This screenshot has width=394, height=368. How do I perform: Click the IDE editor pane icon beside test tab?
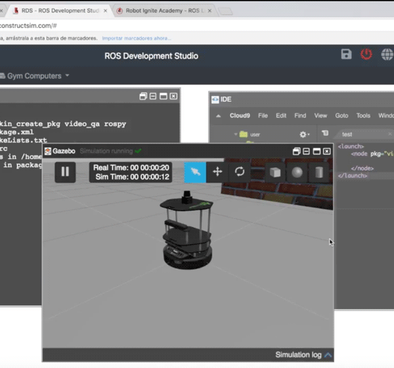[325, 133]
